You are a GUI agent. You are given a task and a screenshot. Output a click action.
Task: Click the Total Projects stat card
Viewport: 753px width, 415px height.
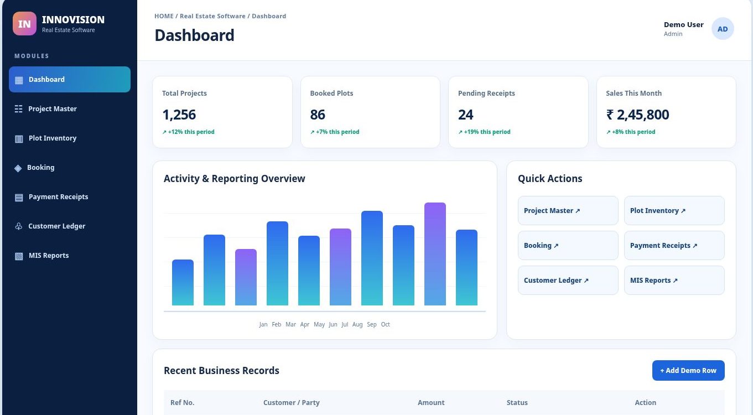222,112
